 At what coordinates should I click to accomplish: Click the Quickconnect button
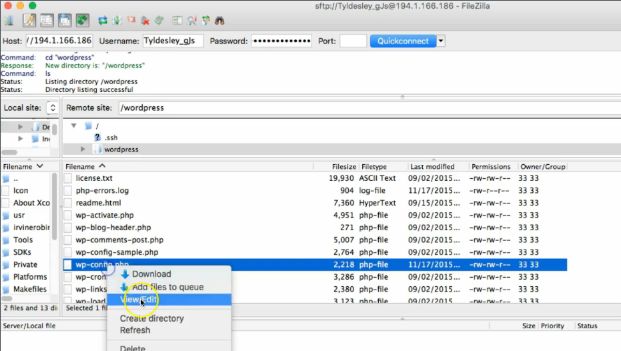(403, 41)
